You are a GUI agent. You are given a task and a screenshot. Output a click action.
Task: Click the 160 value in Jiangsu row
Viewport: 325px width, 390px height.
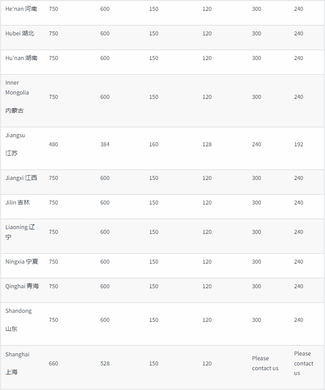point(154,145)
